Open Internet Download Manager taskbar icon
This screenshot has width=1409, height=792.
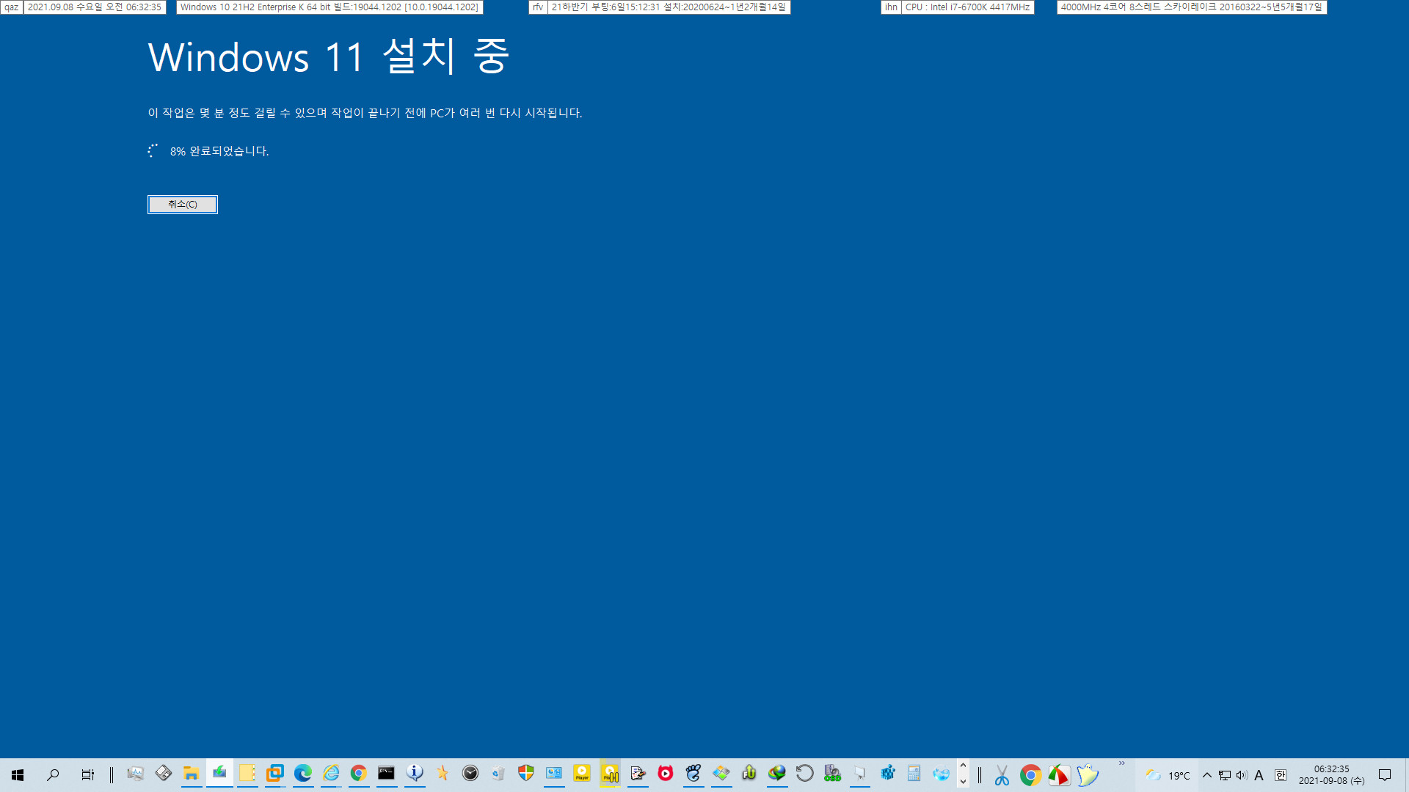point(777,774)
